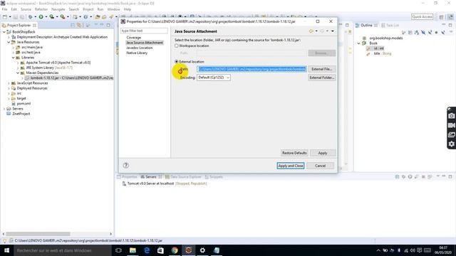
Task: Expand JavaScript Resources tree node
Action: pos(9,83)
